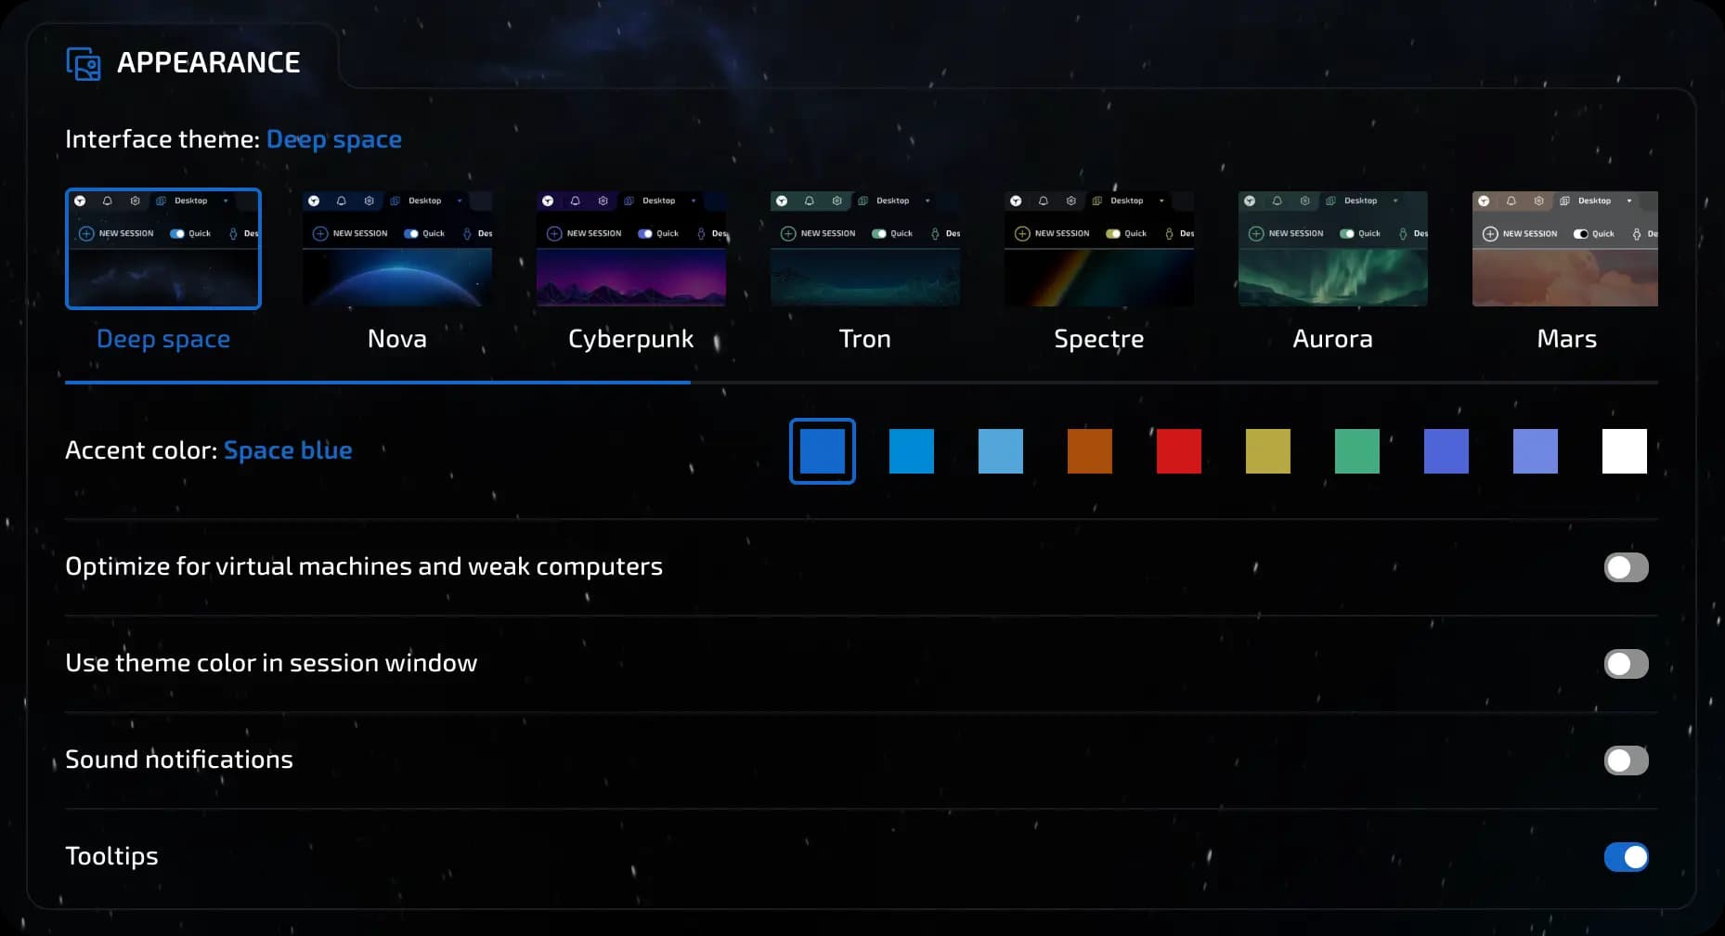Image resolution: width=1725 pixels, height=936 pixels.
Task: Select the orange-brown accent color swatch
Action: pyautogui.click(x=1090, y=451)
